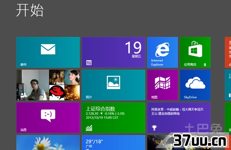The image size is (231, 150).
Task: Open the Messaging tile (消息)
Action: pyautogui.click(x=48, y=118)
